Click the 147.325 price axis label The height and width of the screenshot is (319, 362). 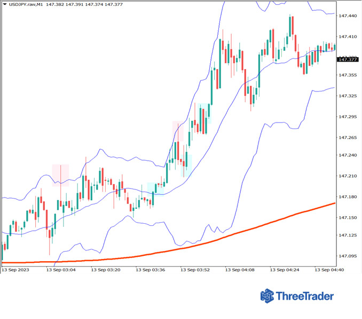point(347,96)
